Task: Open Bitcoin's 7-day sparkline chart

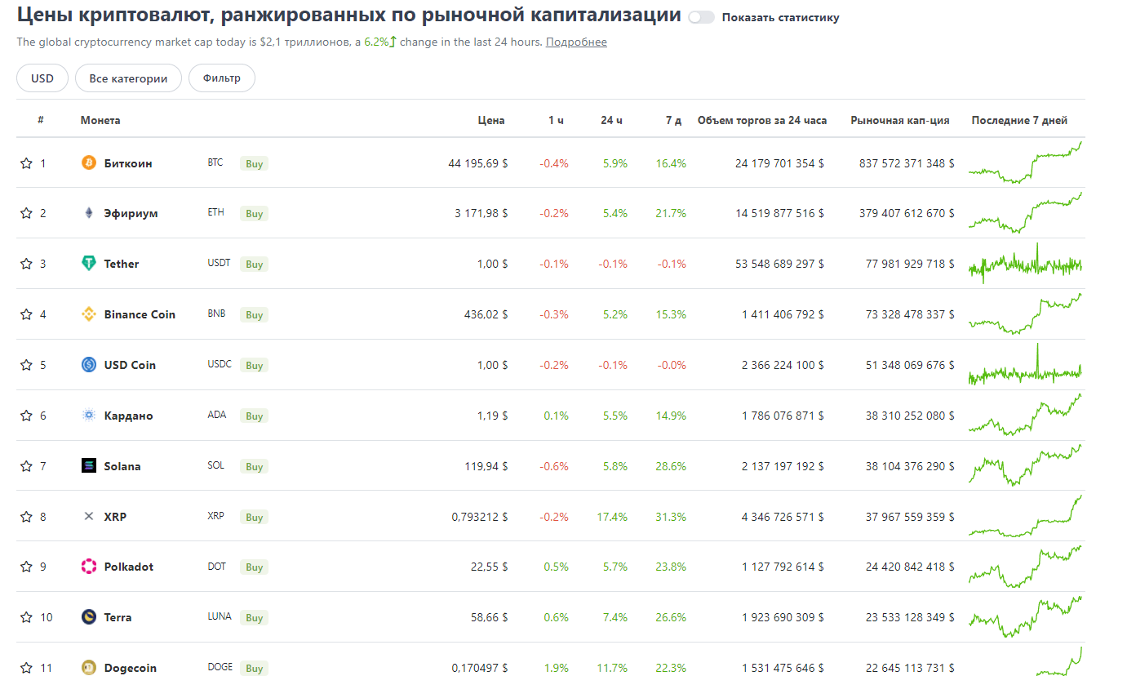Action: coord(1026,162)
